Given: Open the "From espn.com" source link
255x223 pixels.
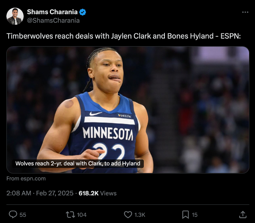Looking at the screenshot, I should coord(26,179).
